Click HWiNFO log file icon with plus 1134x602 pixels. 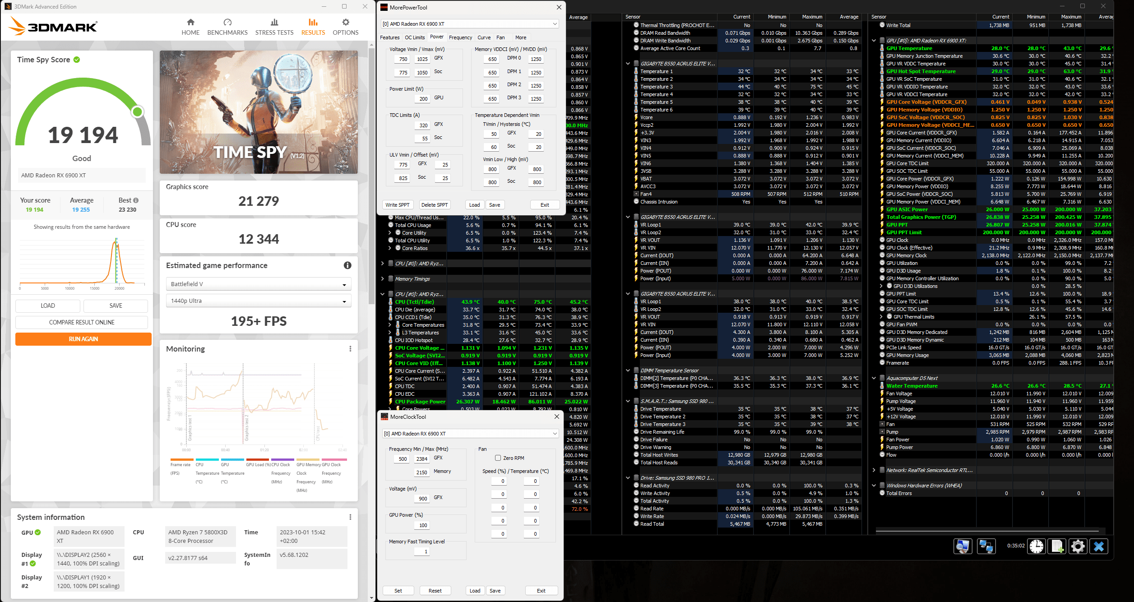click(1057, 546)
